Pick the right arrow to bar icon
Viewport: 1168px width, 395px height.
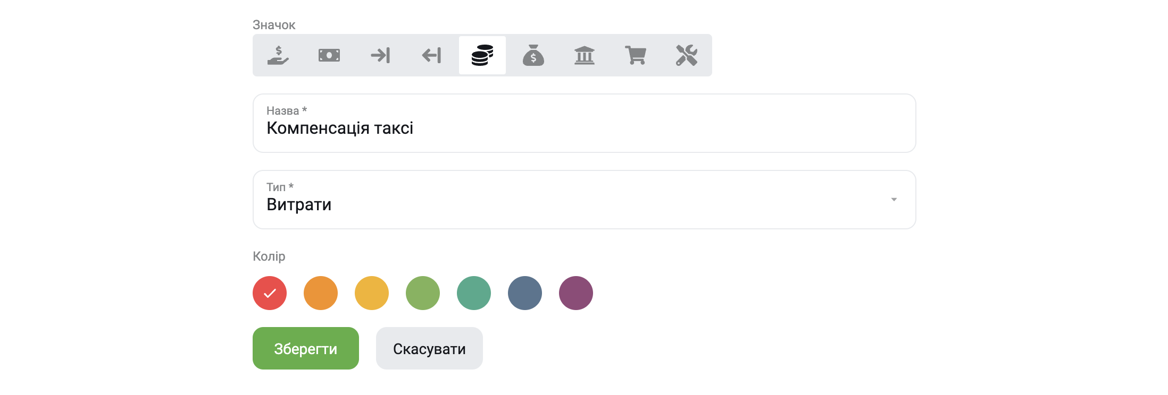point(380,55)
